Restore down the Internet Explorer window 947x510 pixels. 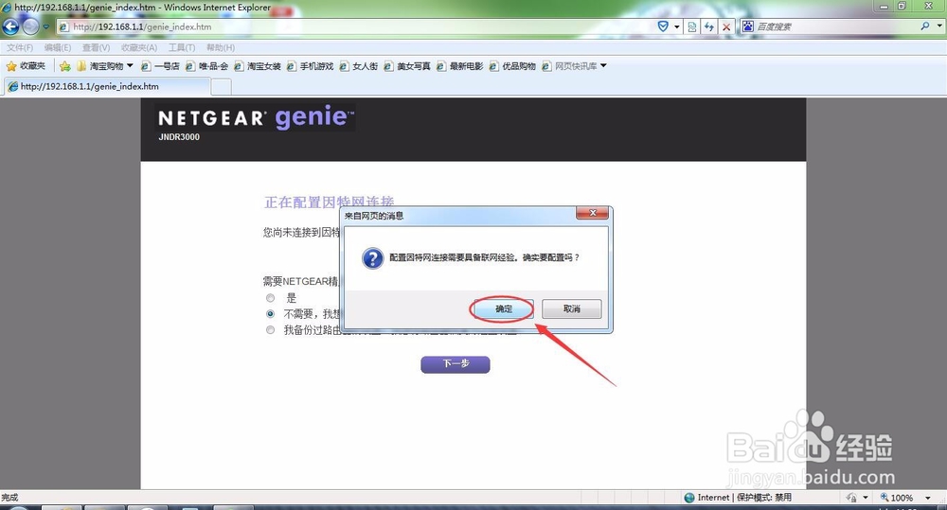[x=902, y=6]
